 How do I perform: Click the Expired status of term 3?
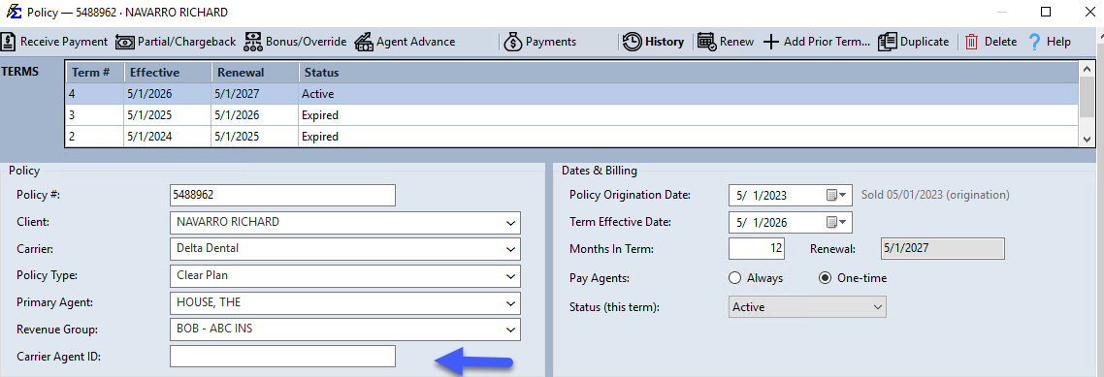click(x=319, y=114)
